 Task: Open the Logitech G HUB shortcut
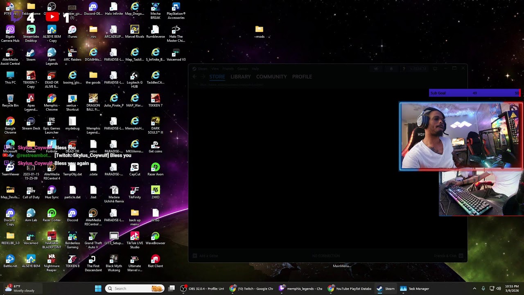[x=135, y=79]
